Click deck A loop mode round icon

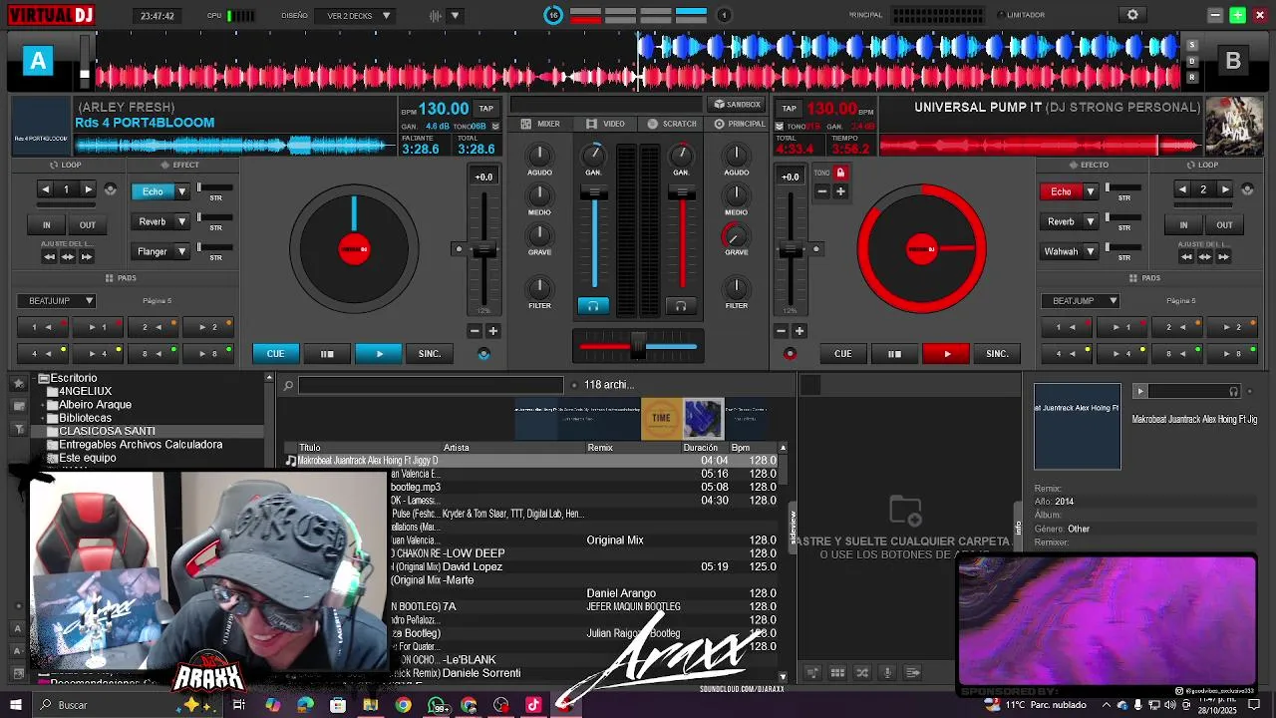pyautogui.click(x=111, y=189)
